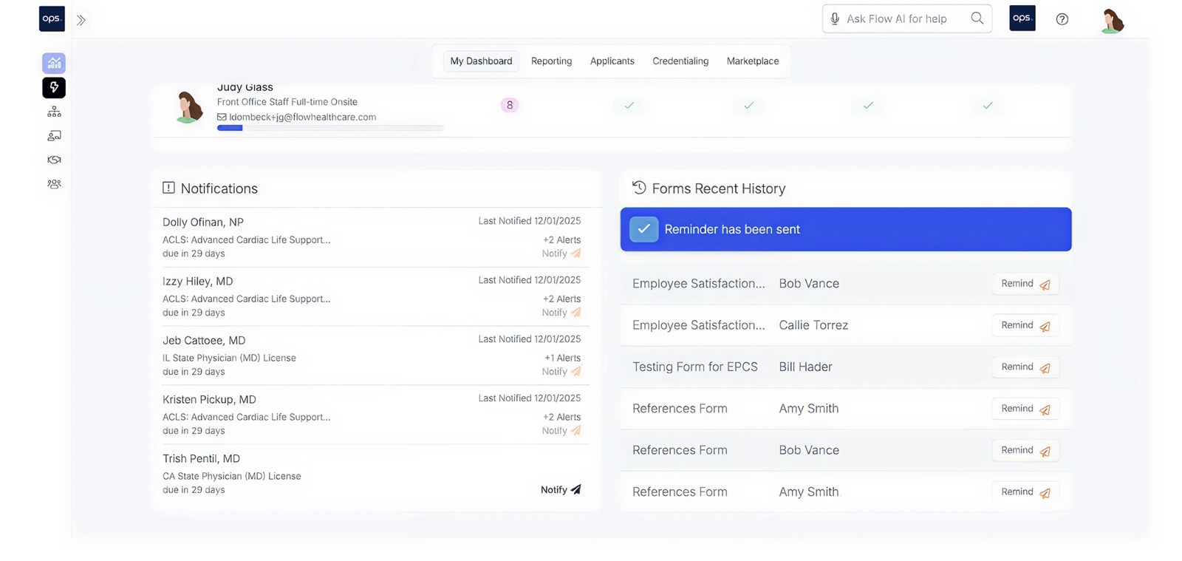Open the user profile avatar menu
This screenshot has width=1182, height=561.
click(x=1112, y=20)
